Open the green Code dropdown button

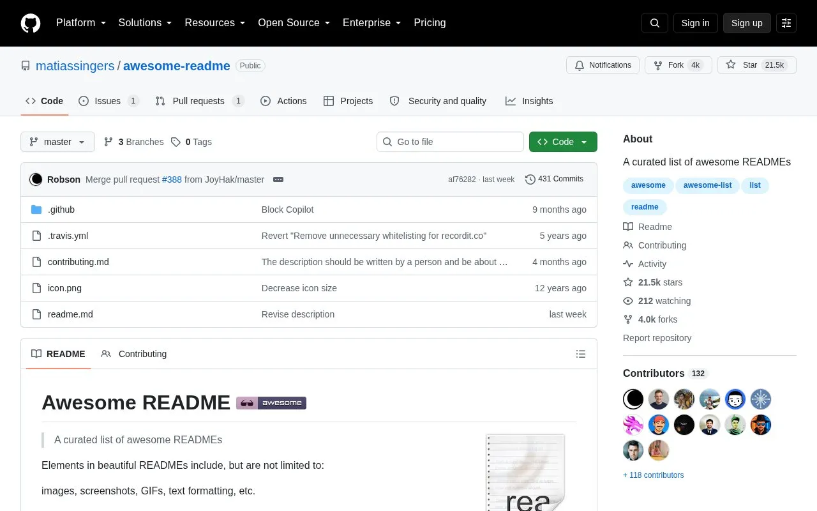click(x=563, y=142)
